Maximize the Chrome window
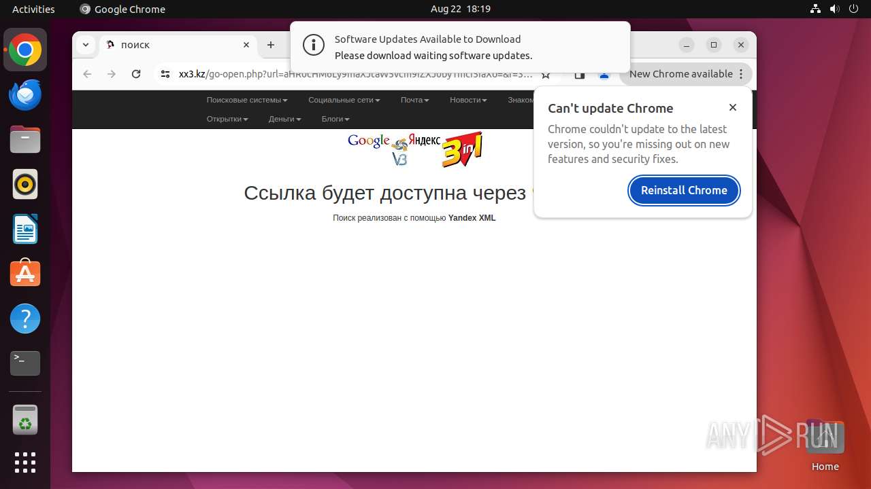This screenshot has width=871, height=489. (x=714, y=45)
